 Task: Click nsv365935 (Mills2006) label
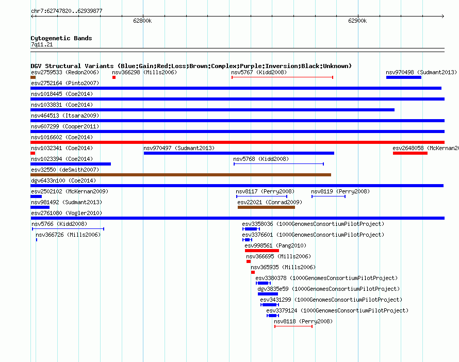coord(283,267)
